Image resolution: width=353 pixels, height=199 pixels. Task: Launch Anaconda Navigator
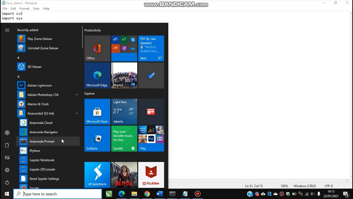[48, 132]
